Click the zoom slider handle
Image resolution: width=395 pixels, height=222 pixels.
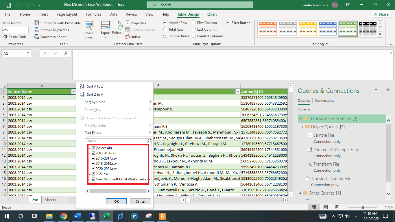363,207
